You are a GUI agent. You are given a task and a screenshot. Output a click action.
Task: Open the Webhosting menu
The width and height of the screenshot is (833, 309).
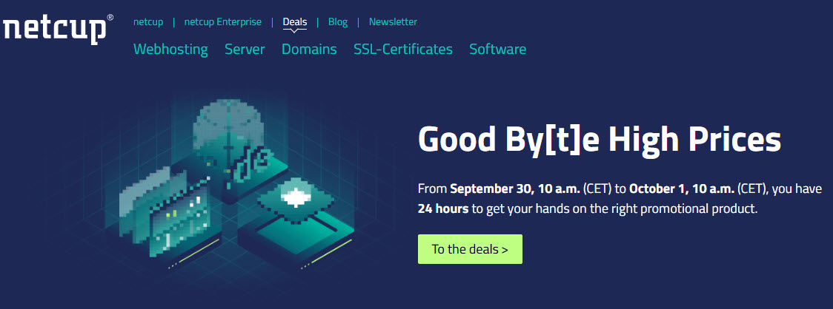click(170, 50)
